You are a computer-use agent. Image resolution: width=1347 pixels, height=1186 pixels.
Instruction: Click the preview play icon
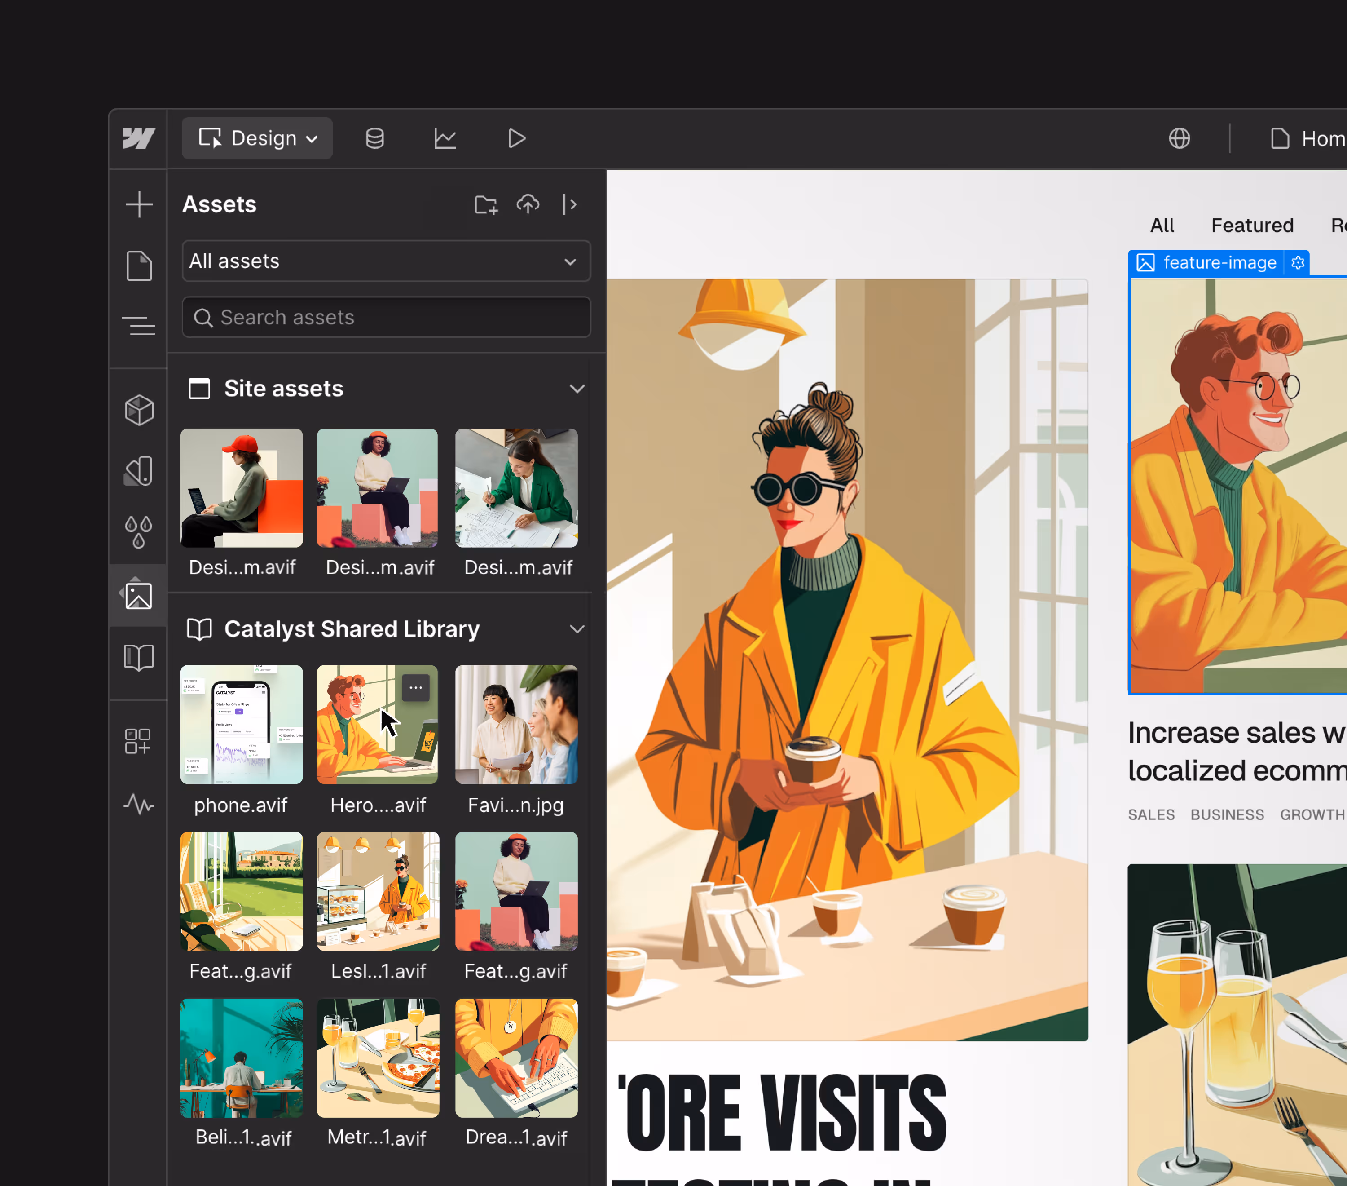point(517,138)
